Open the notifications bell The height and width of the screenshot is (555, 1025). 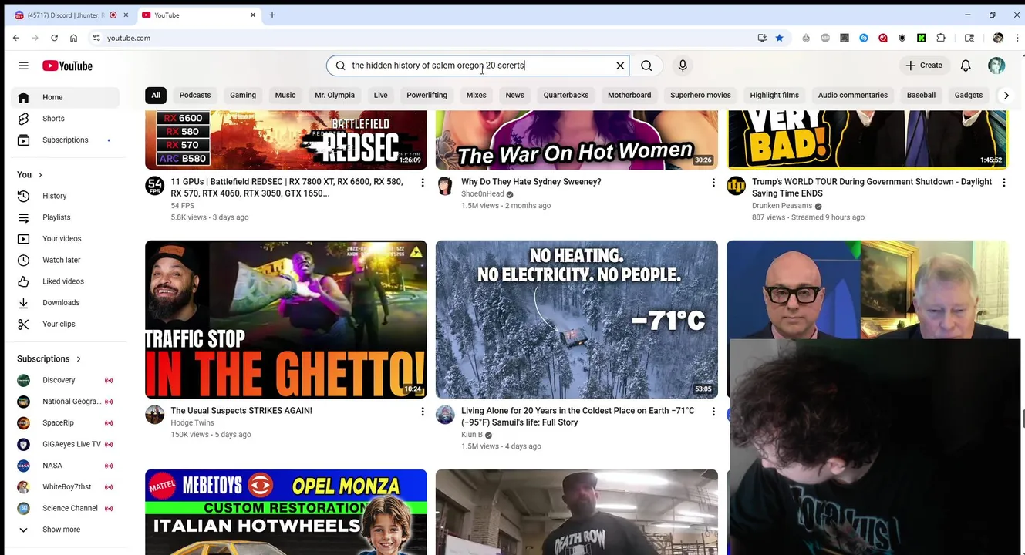pos(966,66)
